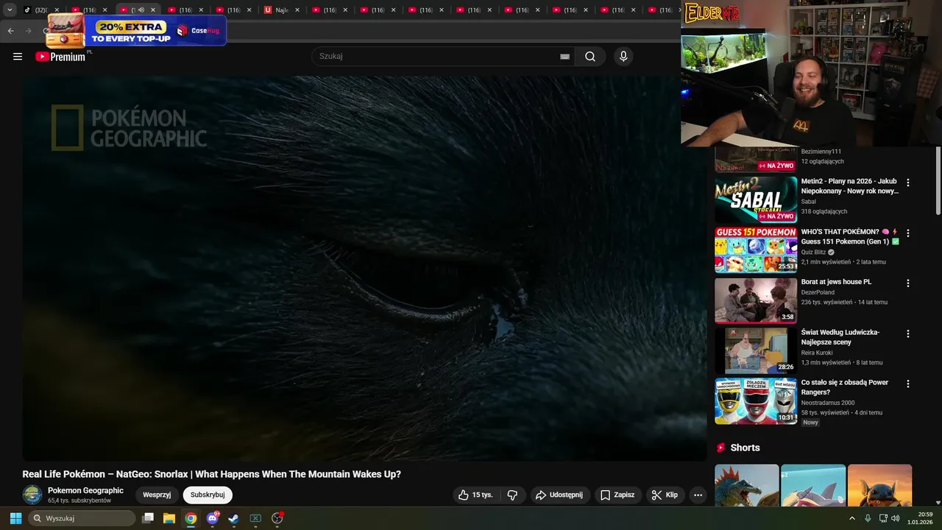Image resolution: width=942 pixels, height=530 pixels.
Task: Mute the tab playing audio
Action: (x=141, y=10)
